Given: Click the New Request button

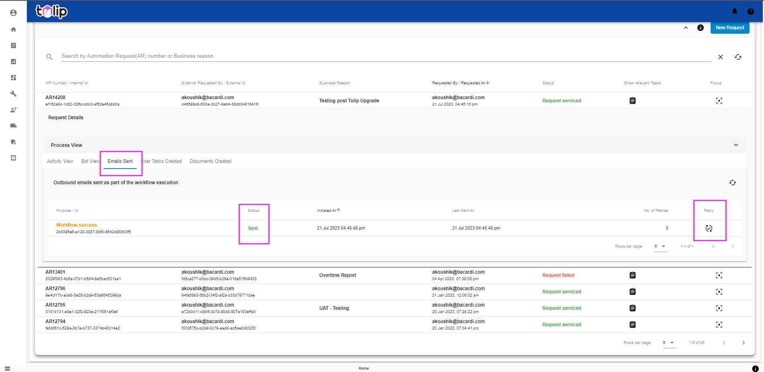Looking at the screenshot, I should [730, 28].
